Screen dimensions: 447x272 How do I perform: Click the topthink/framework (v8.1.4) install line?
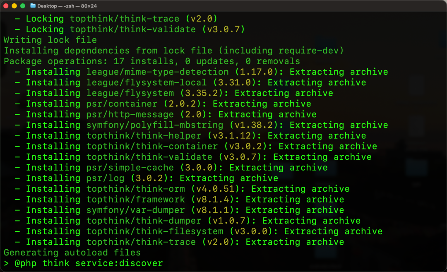[179, 199]
